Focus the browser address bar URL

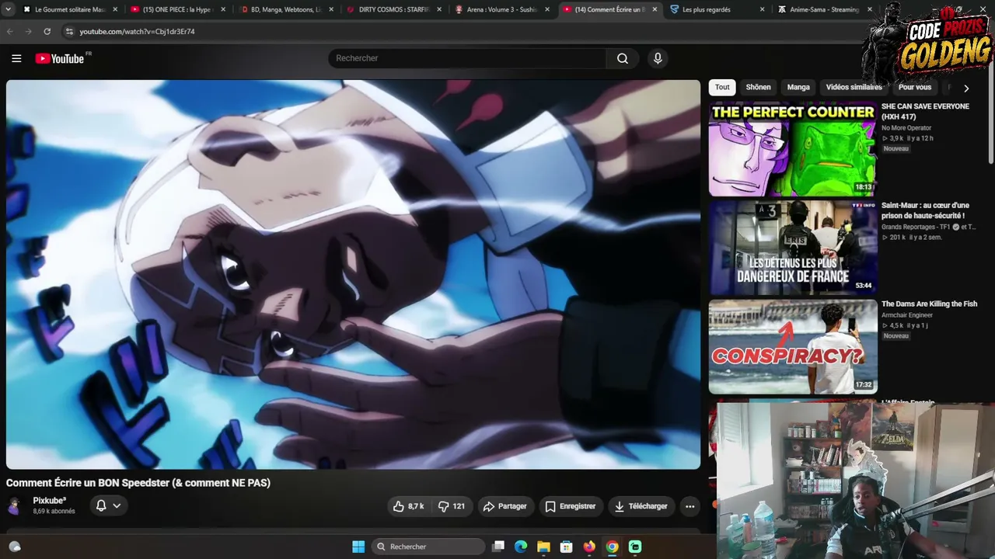(x=137, y=32)
